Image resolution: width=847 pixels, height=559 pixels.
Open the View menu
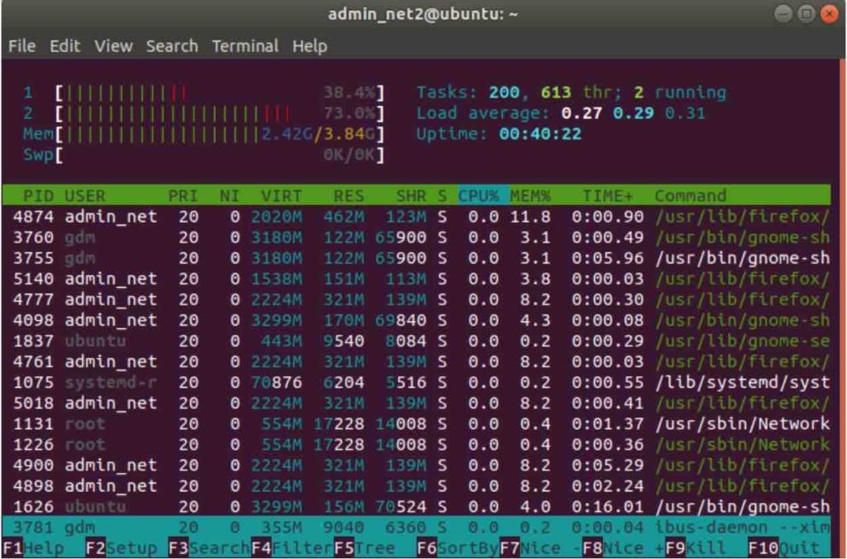click(112, 46)
